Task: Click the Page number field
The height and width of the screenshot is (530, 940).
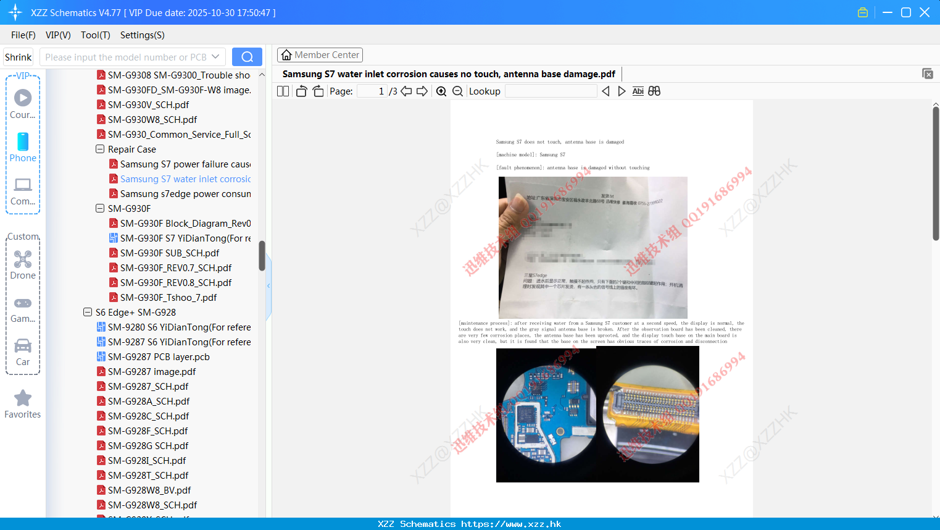Action: click(x=372, y=91)
